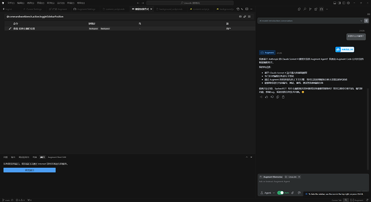Expand sidebar header more views chevron
371x202 pixels.
327,9
